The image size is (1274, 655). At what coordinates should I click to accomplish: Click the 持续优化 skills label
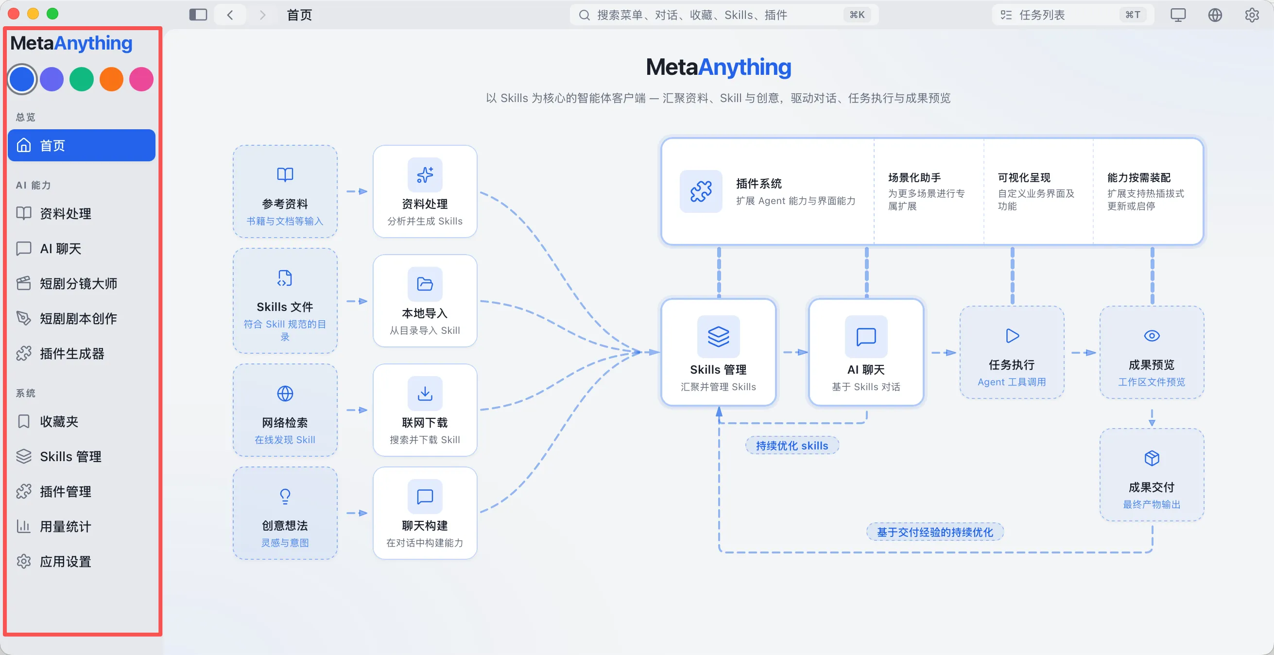pos(792,446)
